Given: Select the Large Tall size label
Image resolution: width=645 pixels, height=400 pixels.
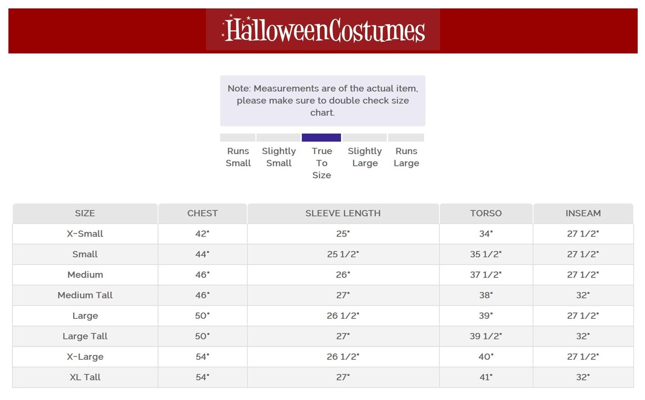Looking at the screenshot, I should (x=85, y=336).
